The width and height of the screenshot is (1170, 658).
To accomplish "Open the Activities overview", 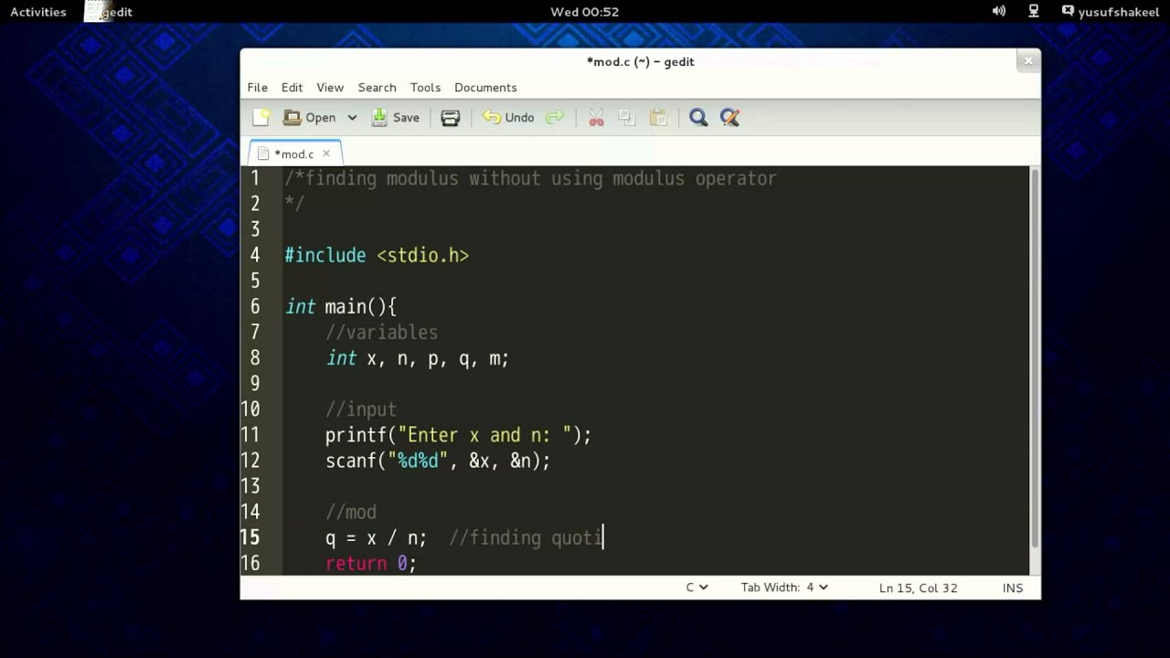I will 38,12.
